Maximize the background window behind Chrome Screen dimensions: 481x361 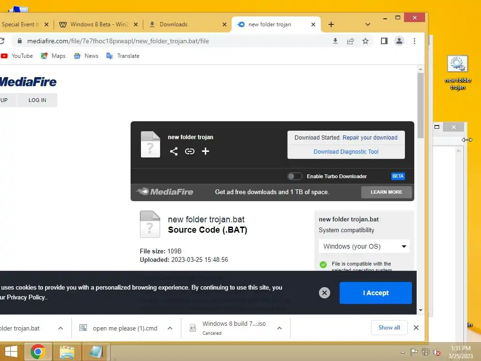(x=437, y=127)
